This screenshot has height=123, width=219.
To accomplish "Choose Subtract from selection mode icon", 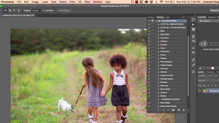I will pyautogui.click(x=14, y=11).
